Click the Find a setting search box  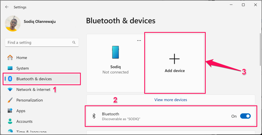(38, 43)
